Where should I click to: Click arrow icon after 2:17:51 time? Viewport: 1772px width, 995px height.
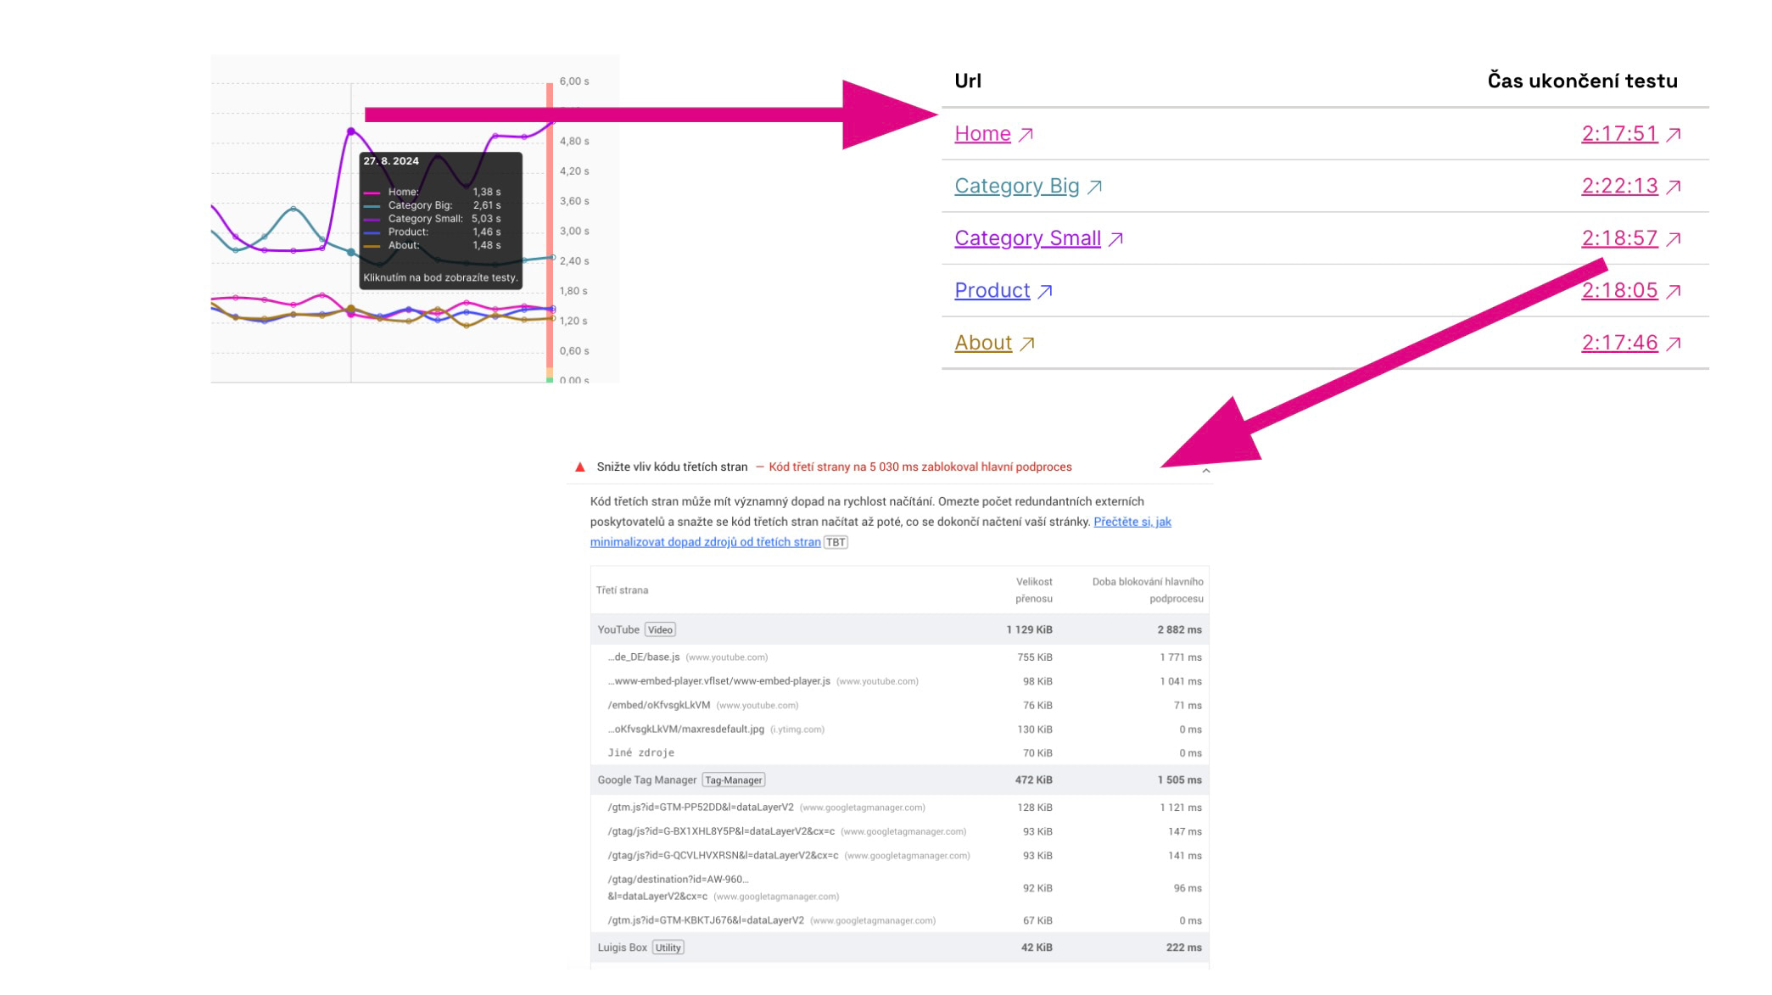(1673, 134)
